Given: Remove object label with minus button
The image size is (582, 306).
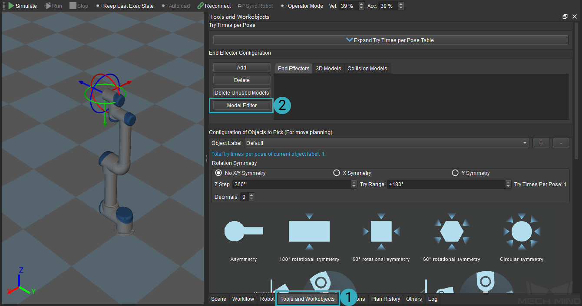Looking at the screenshot, I should pyautogui.click(x=561, y=143).
